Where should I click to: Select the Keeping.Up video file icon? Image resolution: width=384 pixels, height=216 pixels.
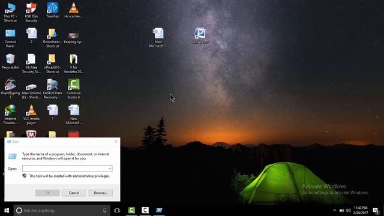(73, 37)
